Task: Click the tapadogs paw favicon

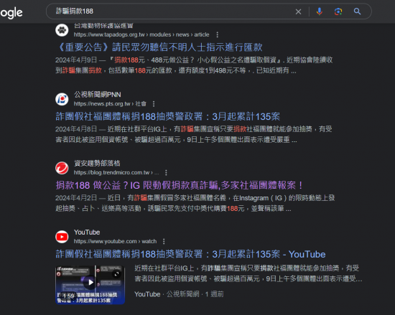Action: pos(62,30)
